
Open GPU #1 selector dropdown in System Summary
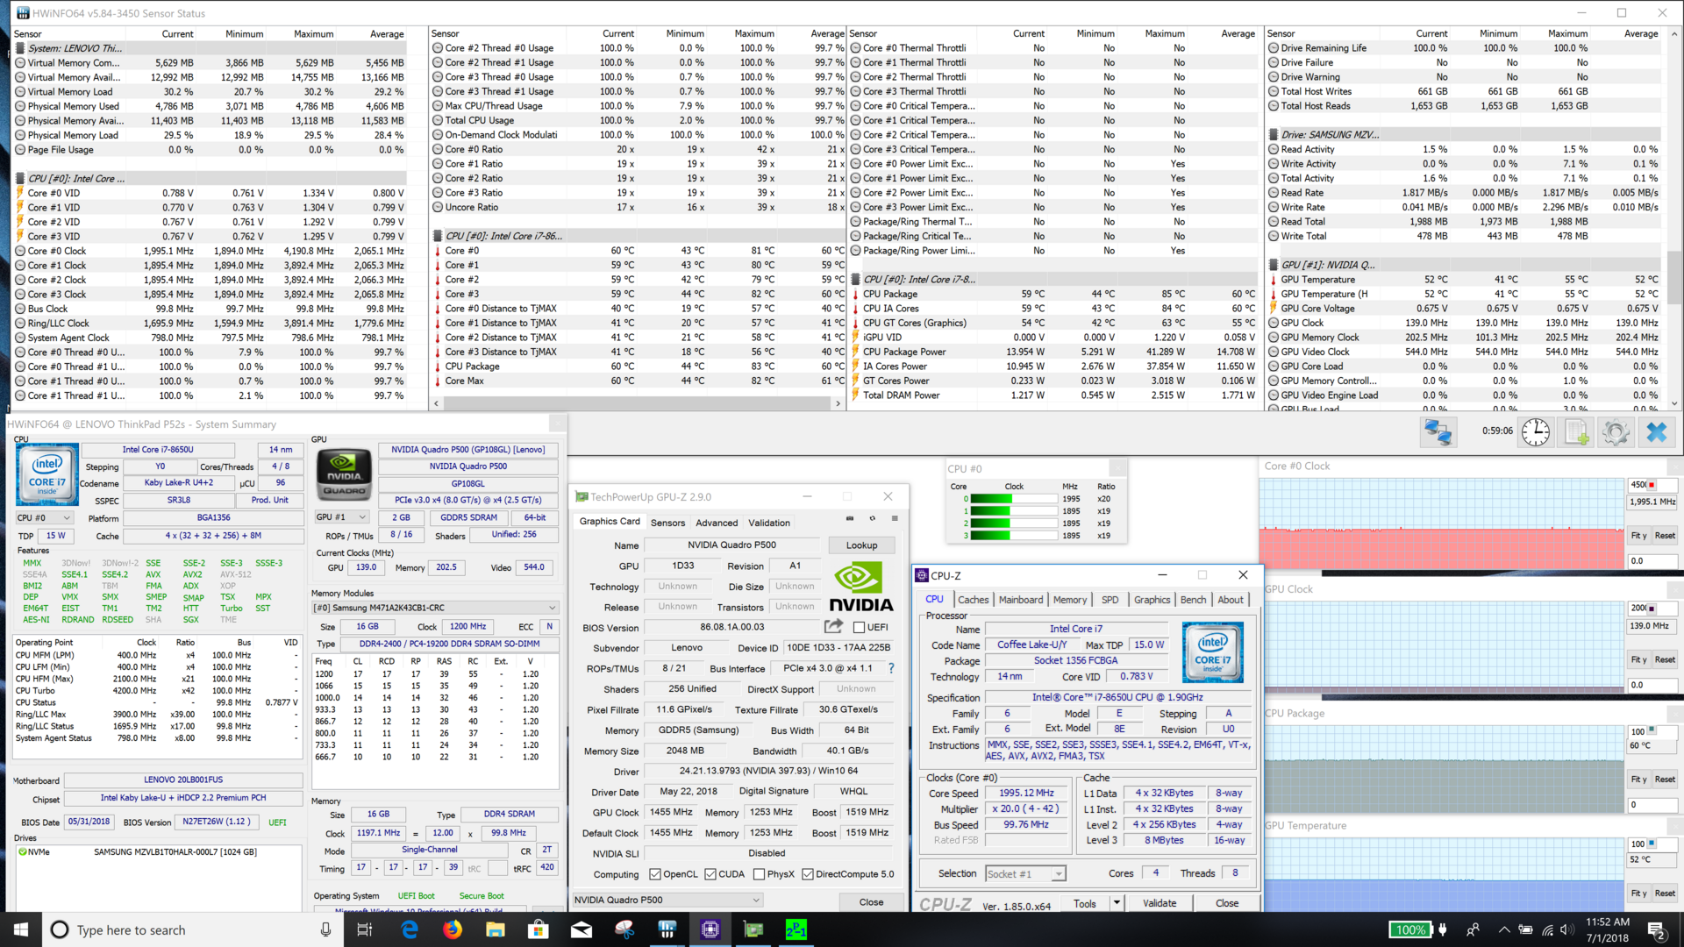(x=341, y=517)
